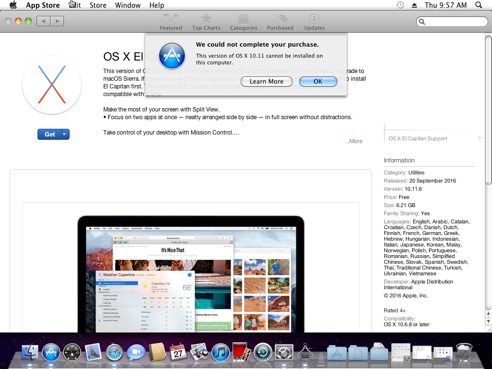492x369 pixels.
Task: Click the scroll down arrow
Action: pyautogui.click(x=488, y=321)
